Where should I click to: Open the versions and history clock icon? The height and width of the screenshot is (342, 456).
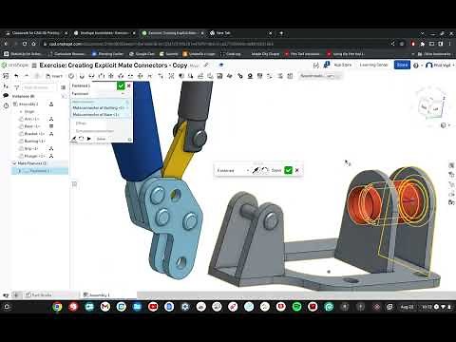(6, 106)
